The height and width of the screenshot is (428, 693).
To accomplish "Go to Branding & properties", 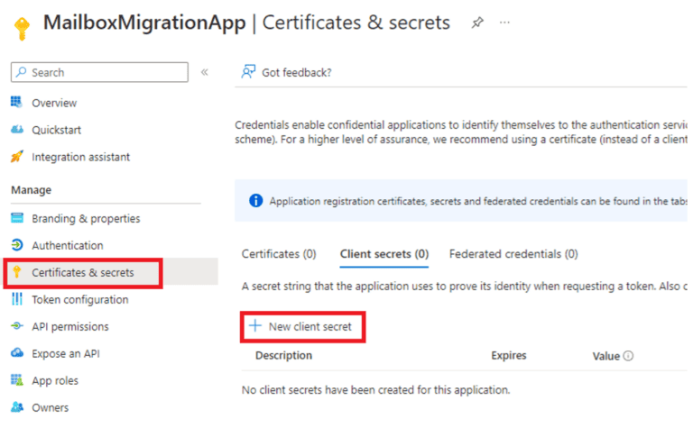I will (x=86, y=219).
